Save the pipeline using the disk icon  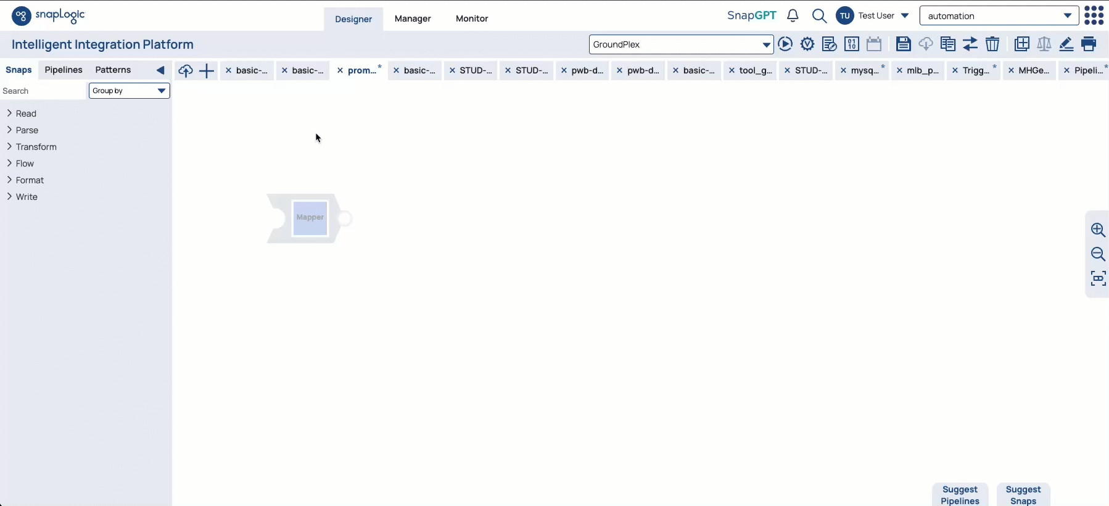903,44
